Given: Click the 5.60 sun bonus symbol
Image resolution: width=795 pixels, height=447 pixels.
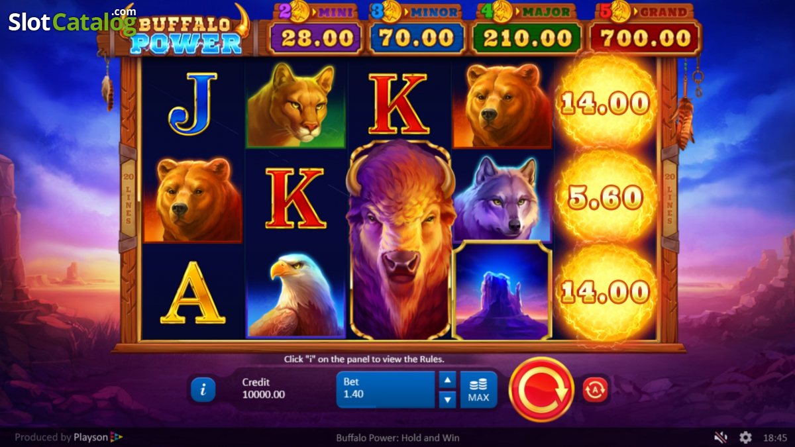Looking at the screenshot, I should tap(605, 197).
